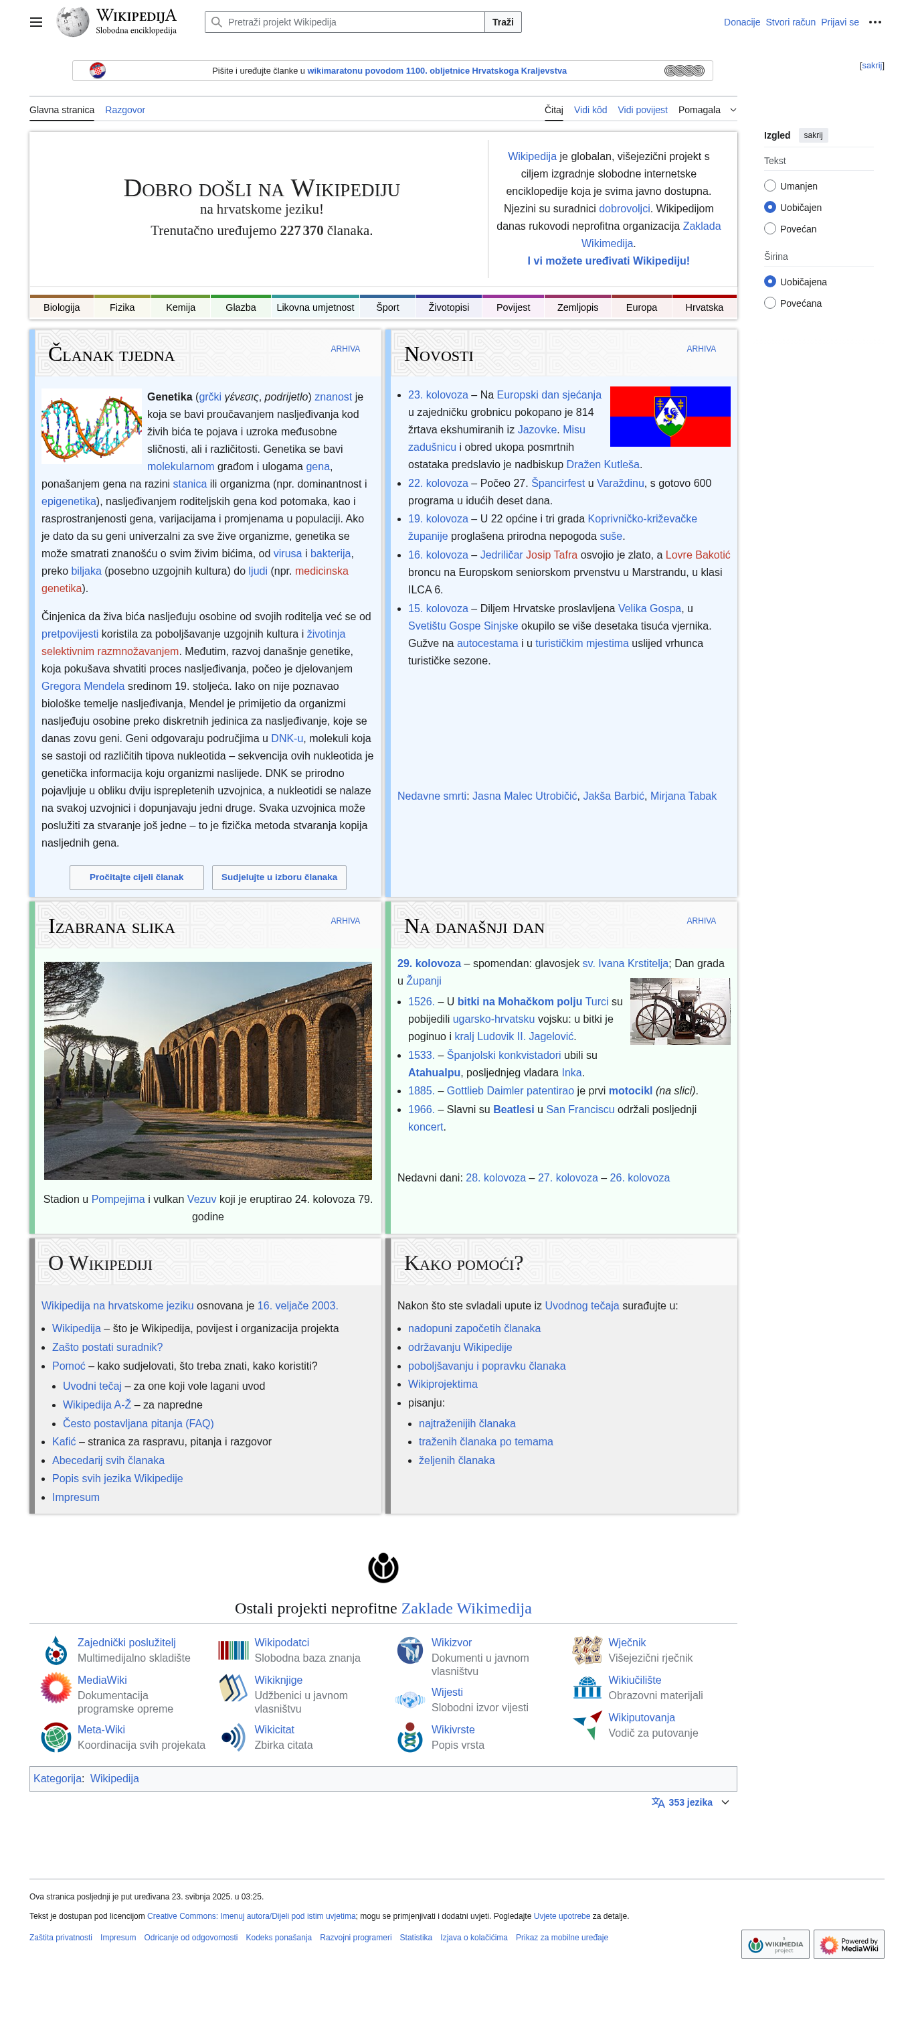Image resolution: width=914 pixels, height=2018 pixels.
Task: Open Na današnji dan ARHIVA link
Action: point(701,920)
